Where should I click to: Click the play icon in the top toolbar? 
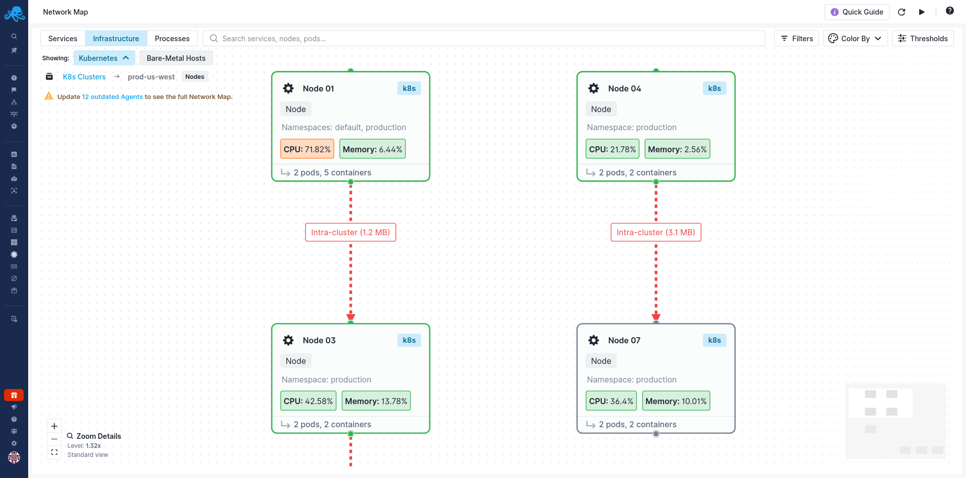tap(922, 12)
